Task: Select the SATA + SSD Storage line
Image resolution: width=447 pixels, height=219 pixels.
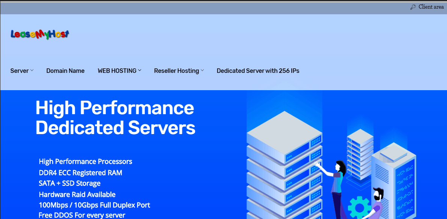Action: click(69, 183)
